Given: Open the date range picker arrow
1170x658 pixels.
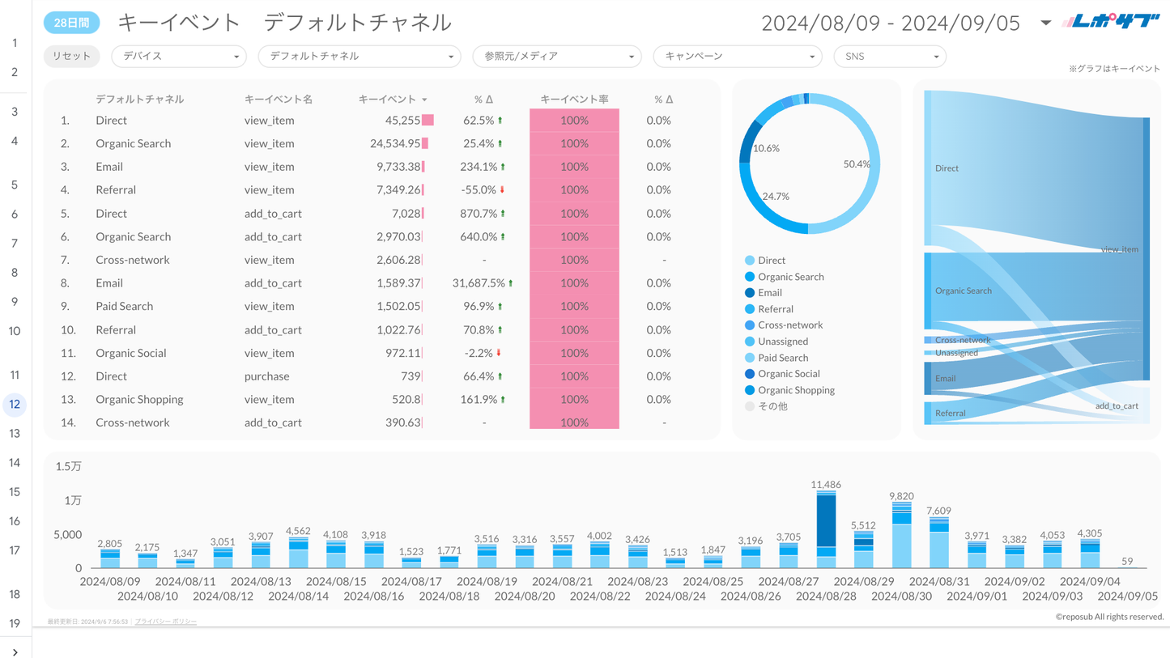Looking at the screenshot, I should (1045, 23).
